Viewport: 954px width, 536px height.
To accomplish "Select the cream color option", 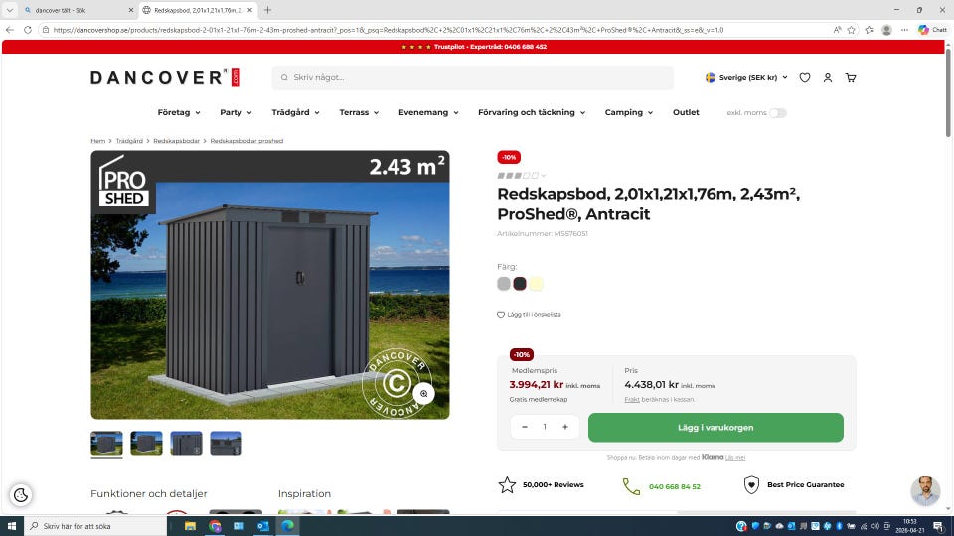I will pos(536,284).
